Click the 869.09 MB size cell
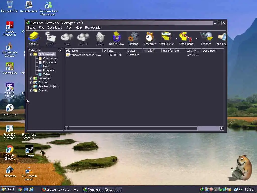 click(x=115, y=55)
